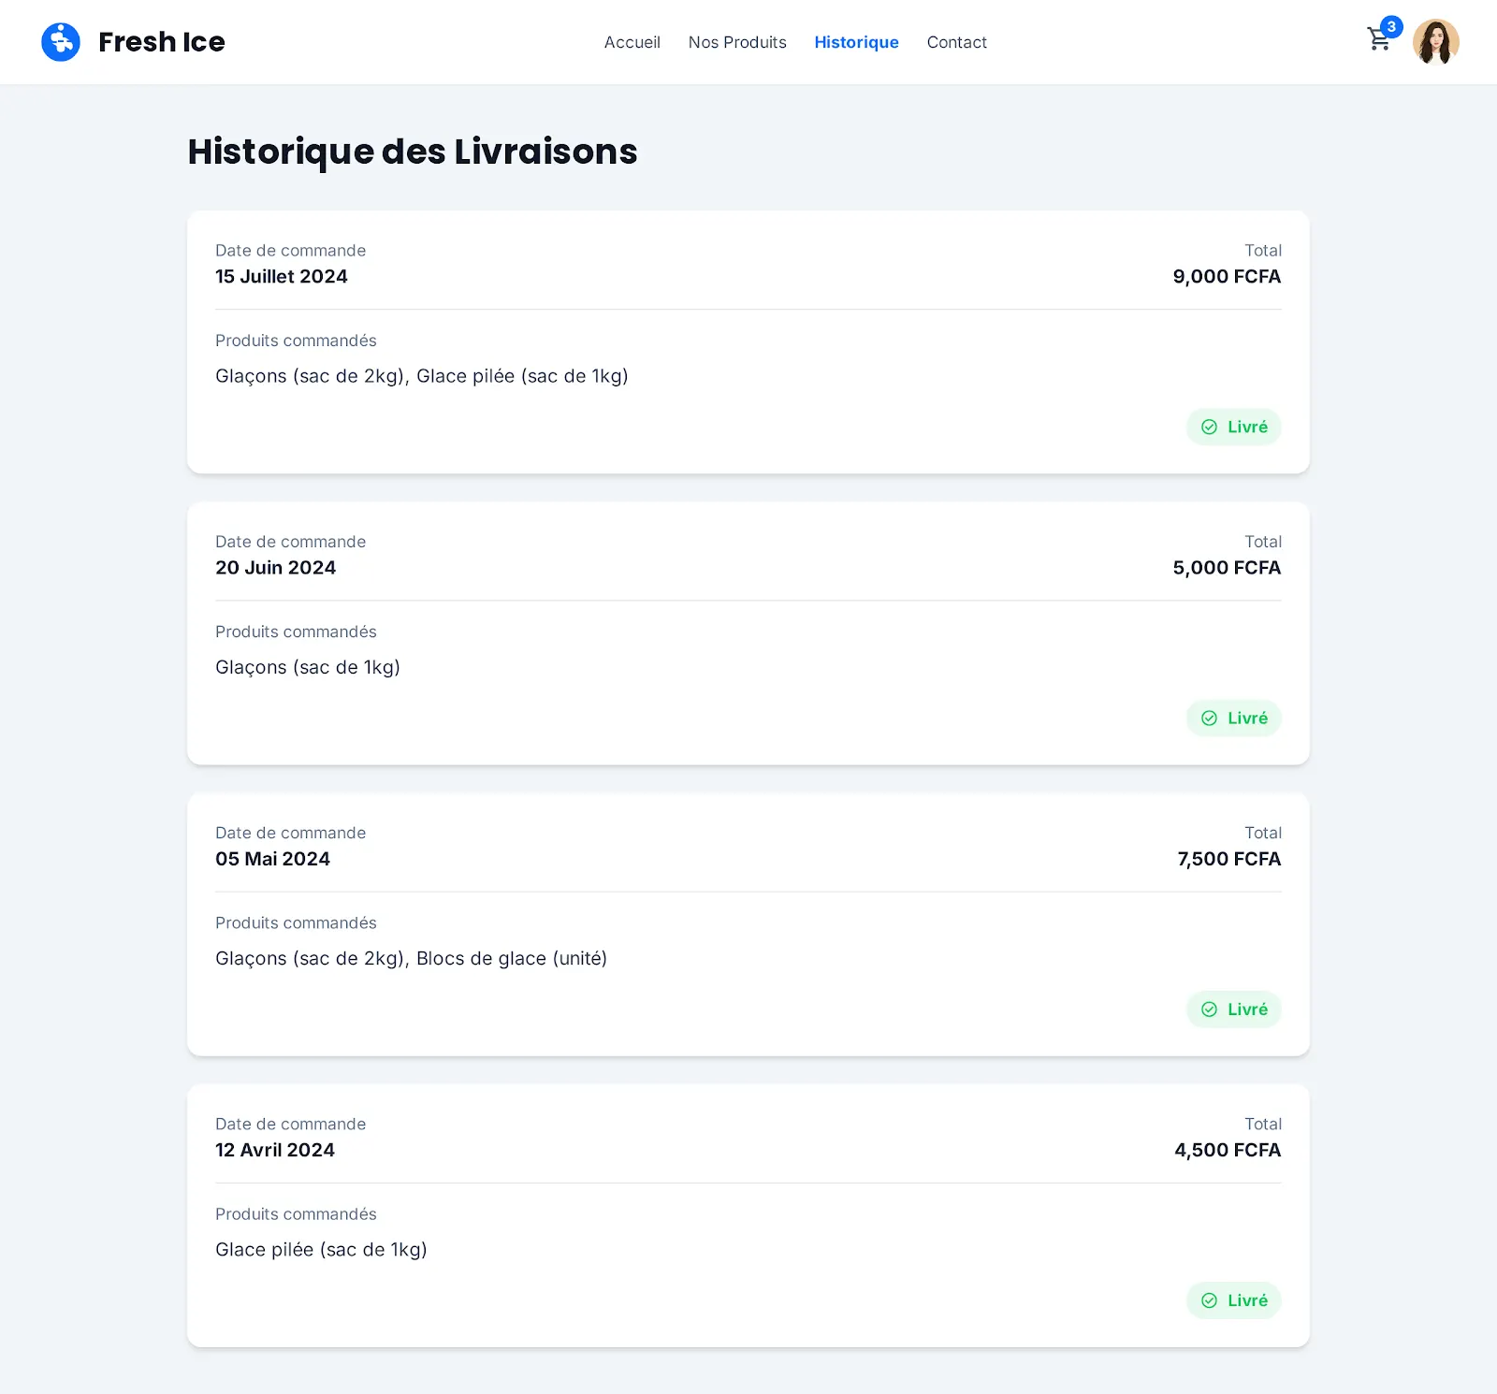This screenshot has width=1497, height=1394.
Task: Select the 9,000 FCFA total amount
Action: tap(1227, 276)
